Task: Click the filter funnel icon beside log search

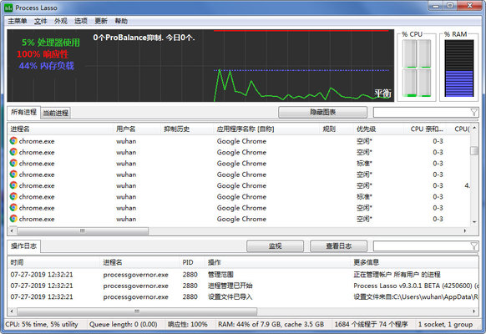Action: coord(474,246)
